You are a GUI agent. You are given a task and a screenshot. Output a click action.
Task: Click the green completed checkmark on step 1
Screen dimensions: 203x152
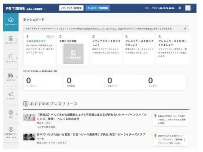[x=48, y=37]
